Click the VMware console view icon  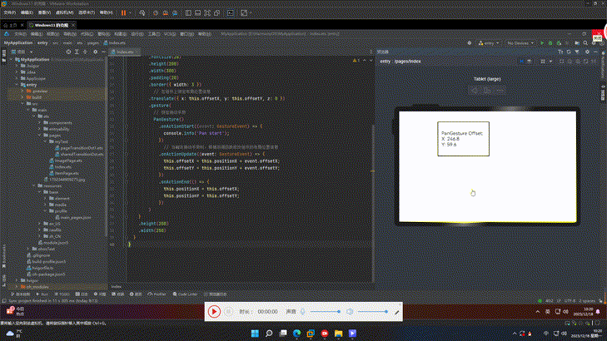pos(231,12)
